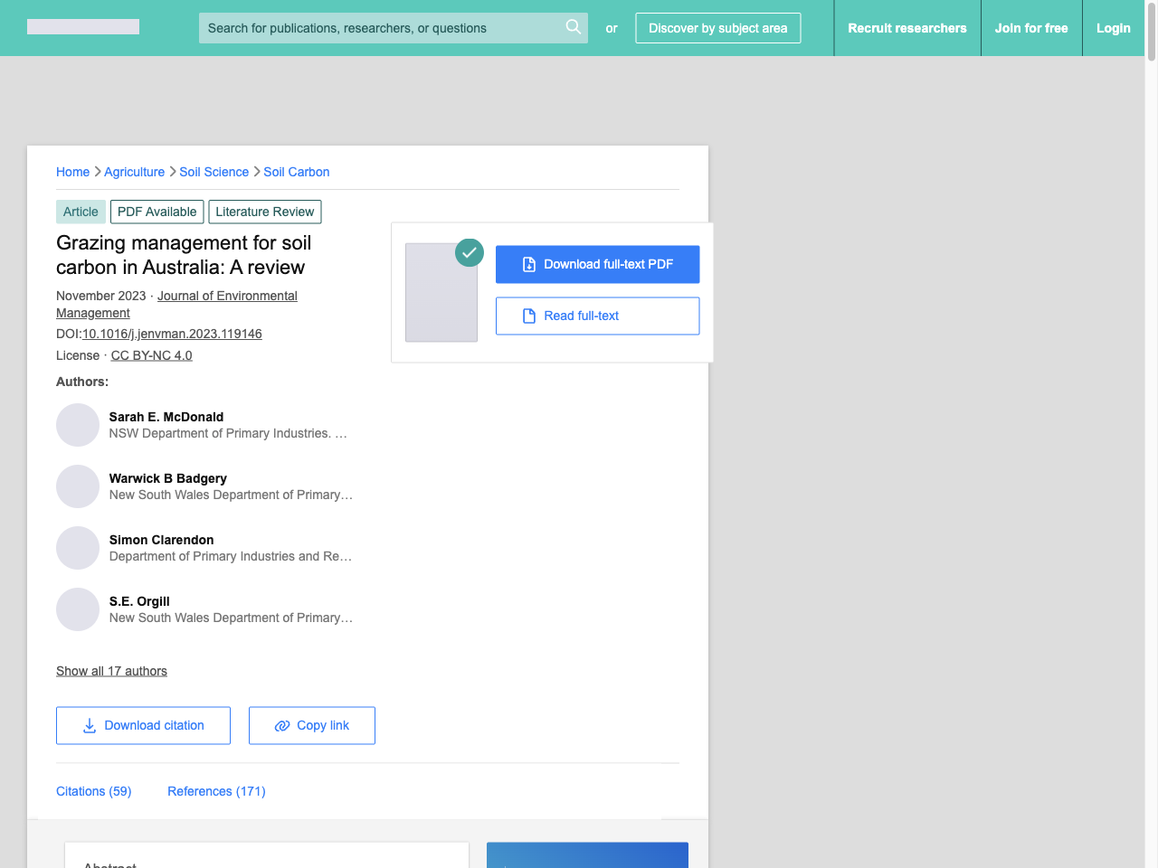
Task: Click the search magnifier icon
Action: point(573,27)
